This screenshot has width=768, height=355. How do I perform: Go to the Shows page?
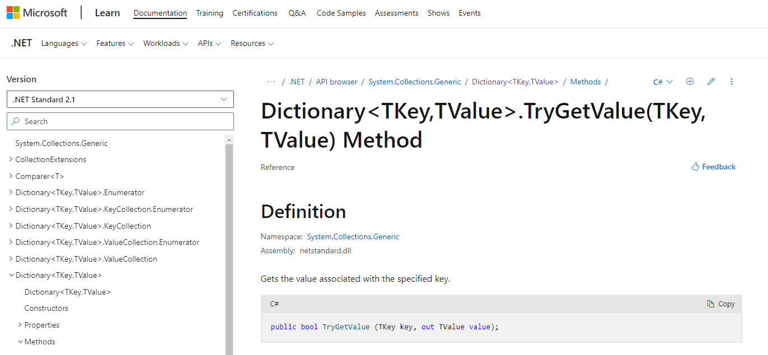tap(438, 13)
